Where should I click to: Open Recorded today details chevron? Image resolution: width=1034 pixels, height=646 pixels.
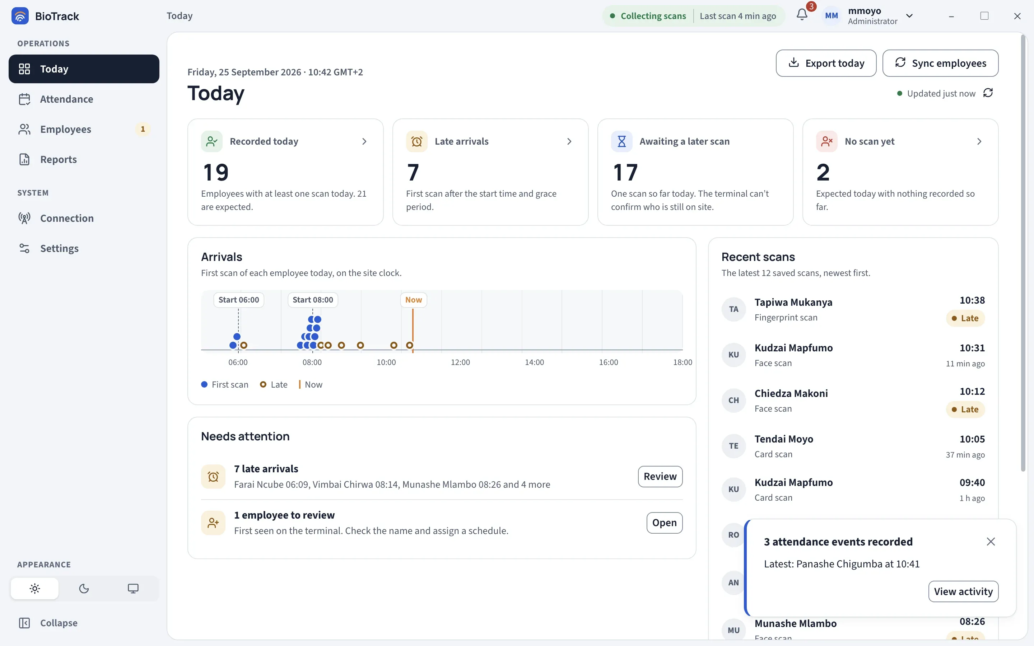pyautogui.click(x=364, y=141)
